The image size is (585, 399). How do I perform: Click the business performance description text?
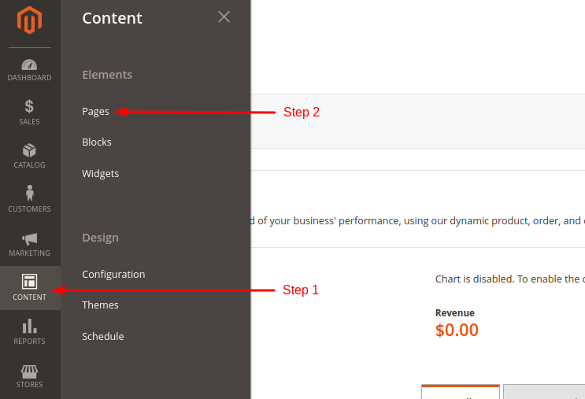coord(417,221)
